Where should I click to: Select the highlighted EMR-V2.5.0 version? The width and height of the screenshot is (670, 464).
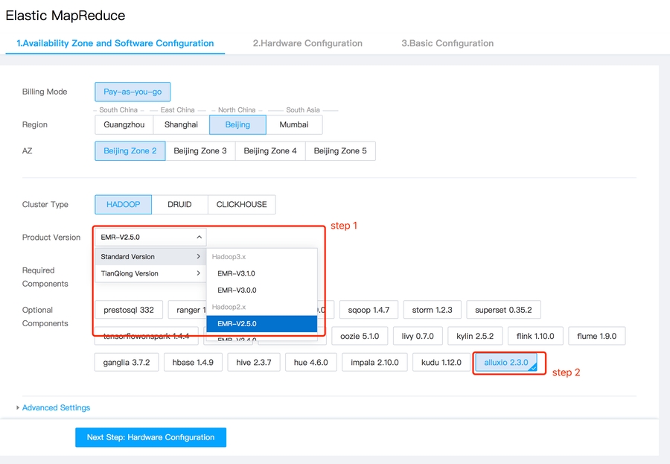coord(237,324)
